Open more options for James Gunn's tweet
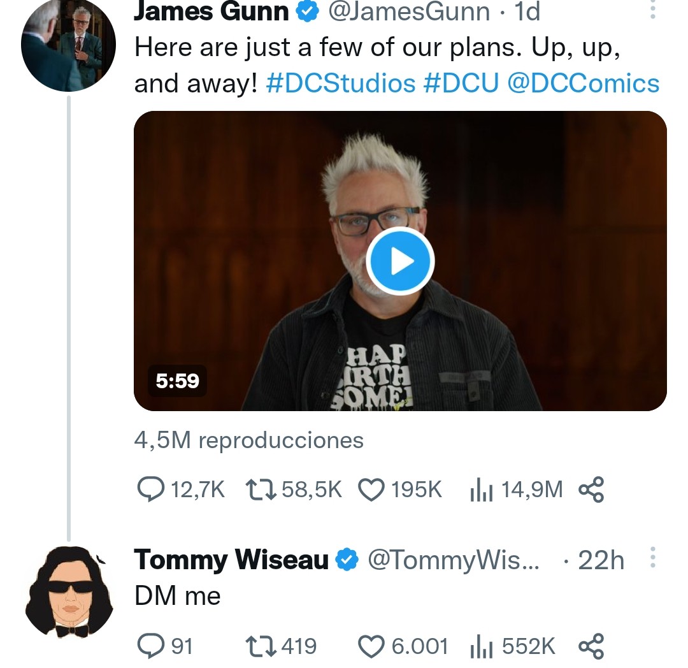This screenshot has height=668, width=688. (653, 10)
